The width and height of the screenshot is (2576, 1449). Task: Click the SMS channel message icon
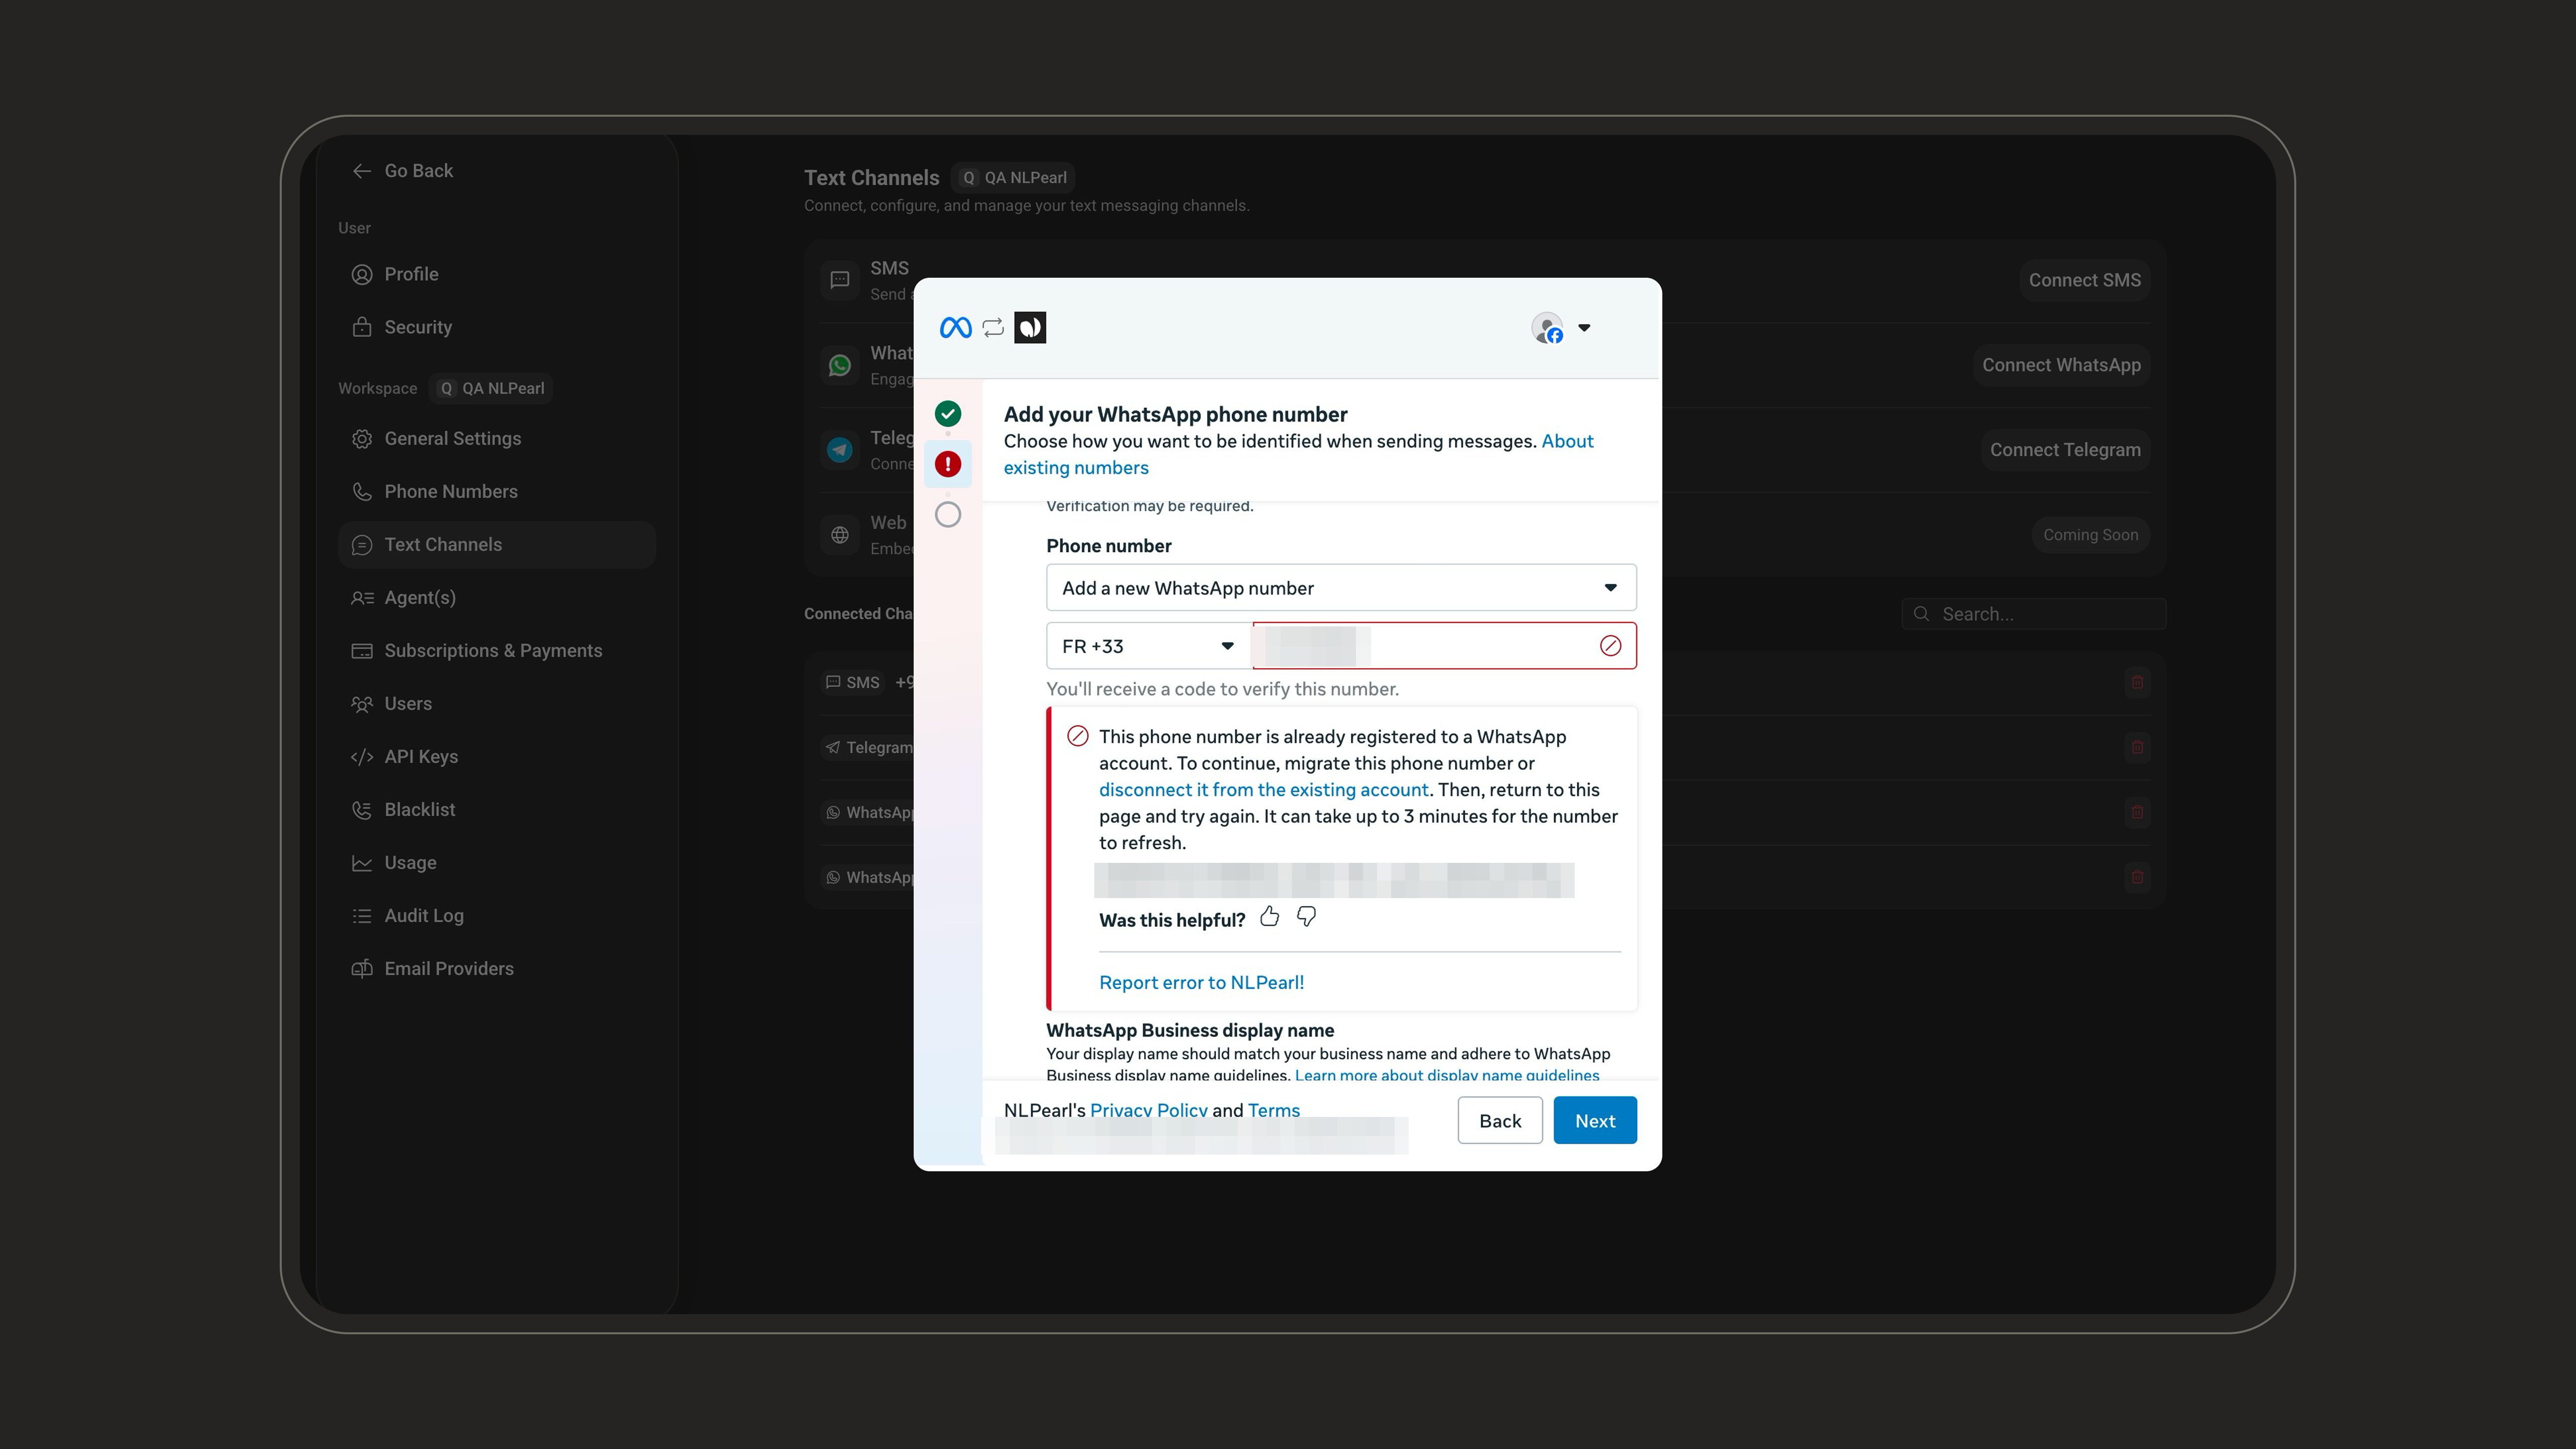pos(840,280)
